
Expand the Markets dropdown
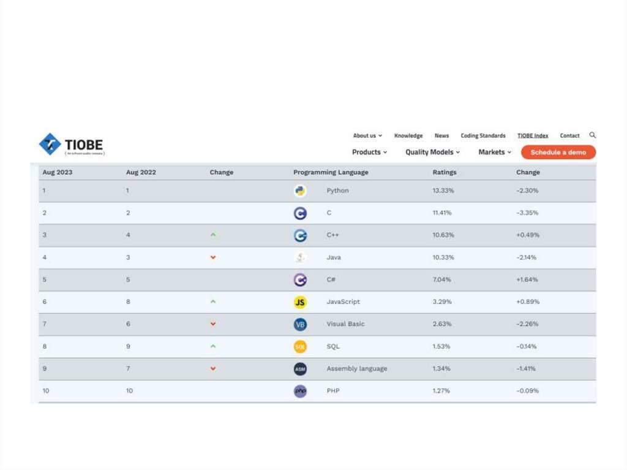tap(495, 152)
